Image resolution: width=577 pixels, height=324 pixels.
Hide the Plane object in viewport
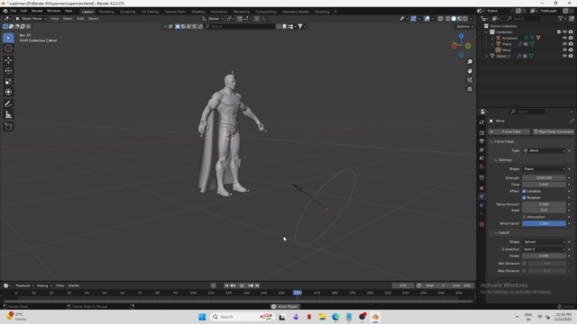tap(565, 44)
